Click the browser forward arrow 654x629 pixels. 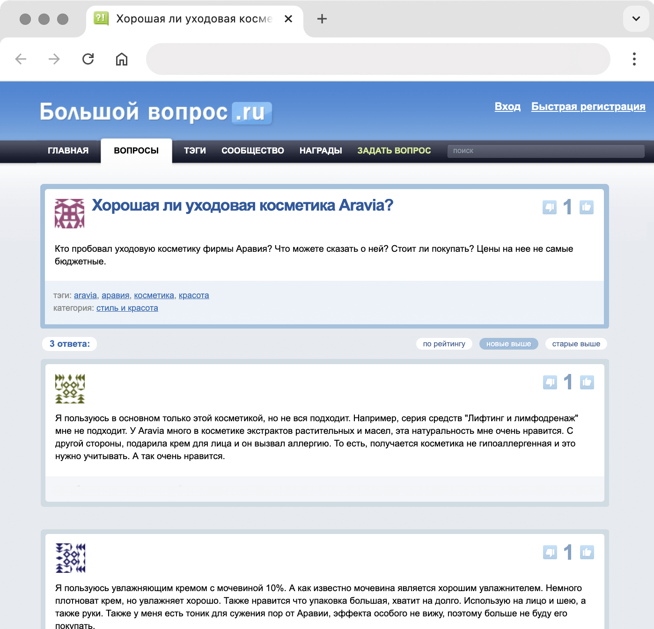[54, 59]
